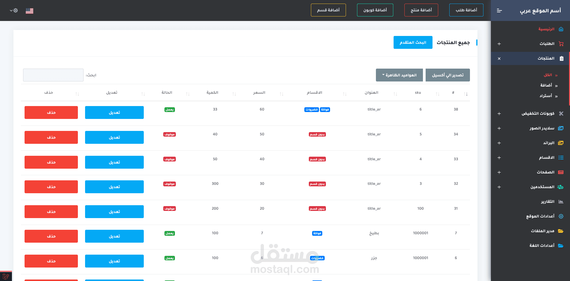Viewport: 570px width, 281px height.
Task: Open the US flag language selector
Action: click(x=29, y=11)
